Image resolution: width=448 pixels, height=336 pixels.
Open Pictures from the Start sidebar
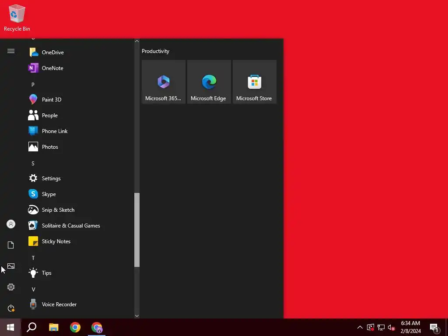(x=11, y=266)
